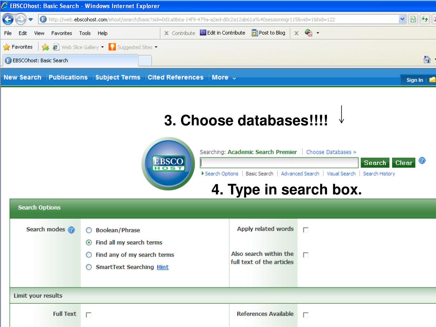Screen dimensions: 436x327
Task: Click the Academic Search Premier database name
Action: [x=262, y=152]
